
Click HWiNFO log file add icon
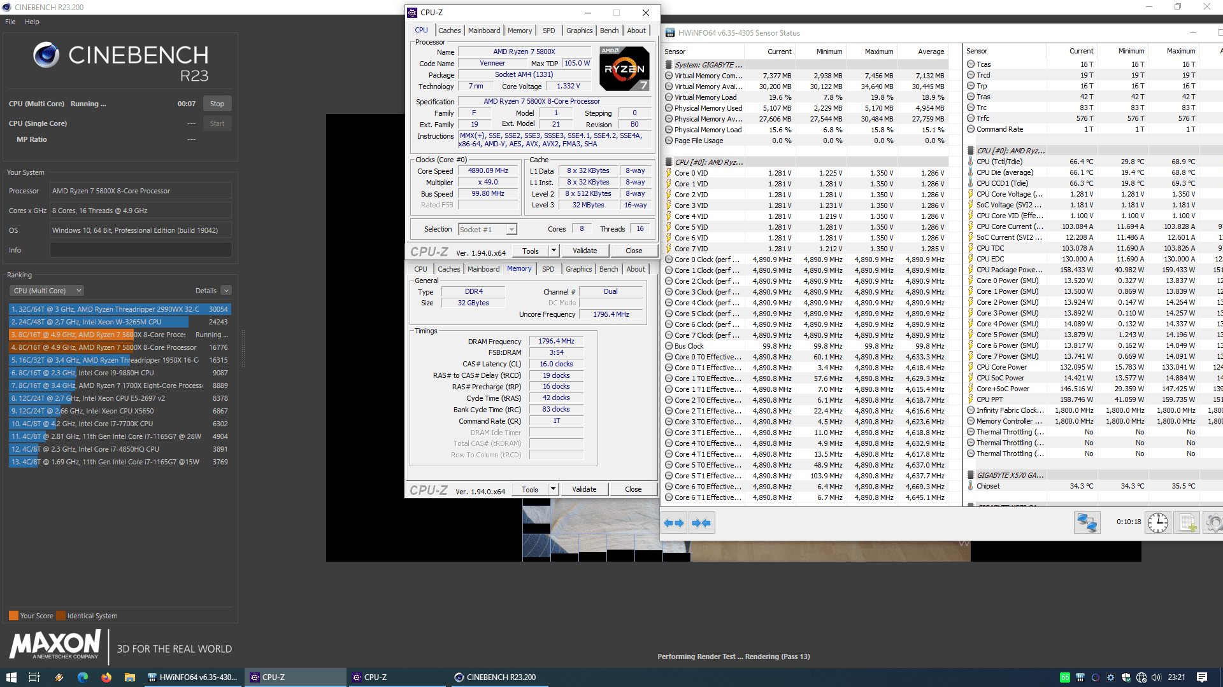click(1187, 523)
